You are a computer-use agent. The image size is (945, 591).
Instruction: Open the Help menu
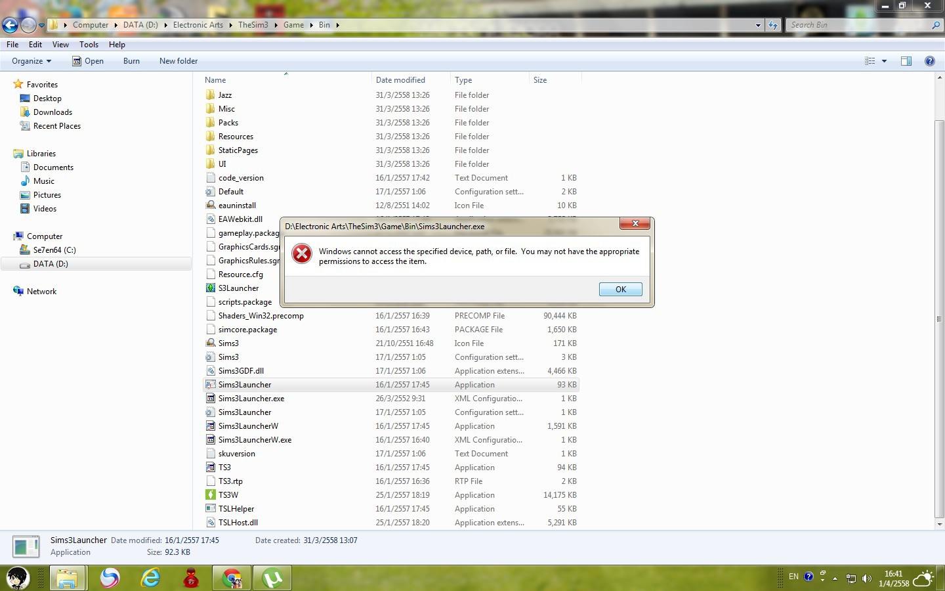[117, 45]
